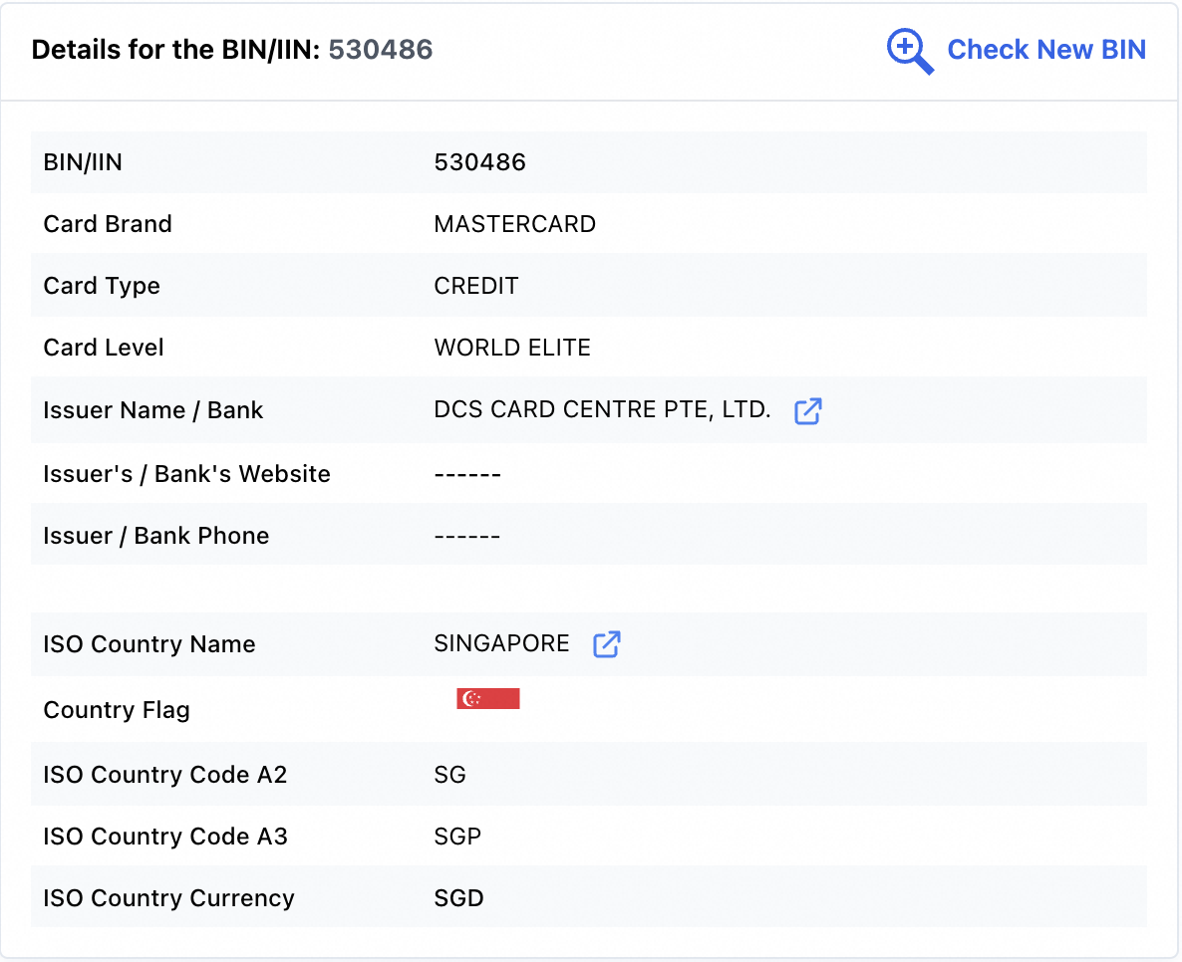The width and height of the screenshot is (1182, 962).
Task: Click the Card Brand row label
Action: [x=108, y=224]
